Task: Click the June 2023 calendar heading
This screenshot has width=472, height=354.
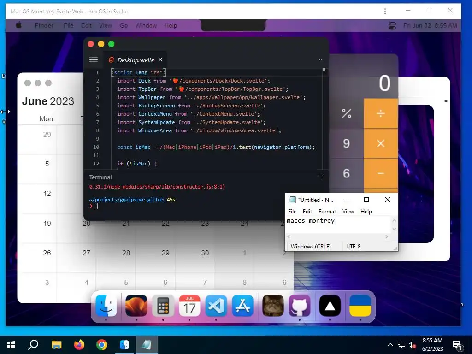Action: coord(48,101)
